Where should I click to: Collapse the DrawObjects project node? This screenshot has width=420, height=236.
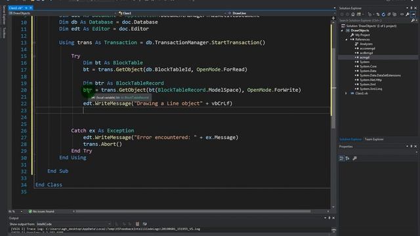(x=342, y=31)
